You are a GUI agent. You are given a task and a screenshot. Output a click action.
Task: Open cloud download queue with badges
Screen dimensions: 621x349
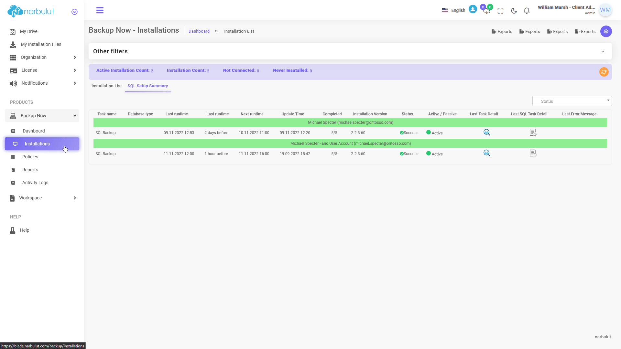(487, 10)
